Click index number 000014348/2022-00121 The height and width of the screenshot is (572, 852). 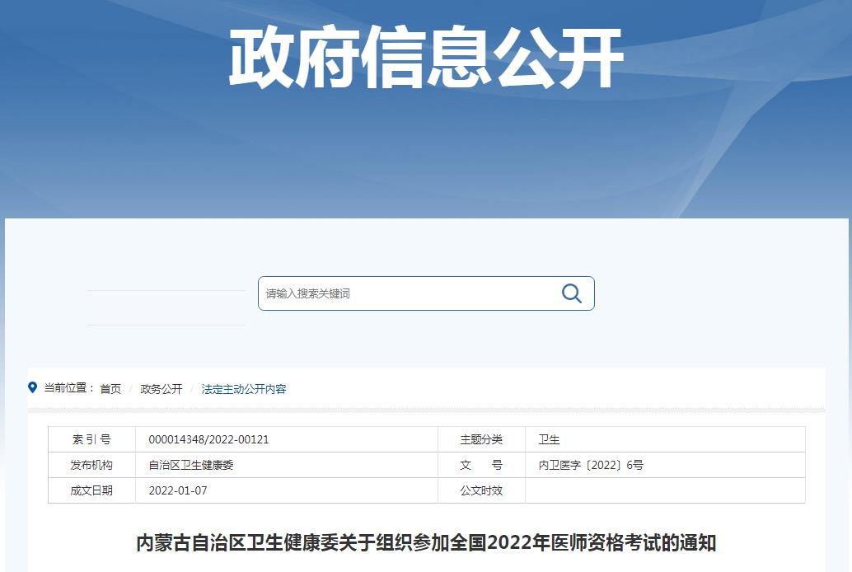[x=208, y=439]
